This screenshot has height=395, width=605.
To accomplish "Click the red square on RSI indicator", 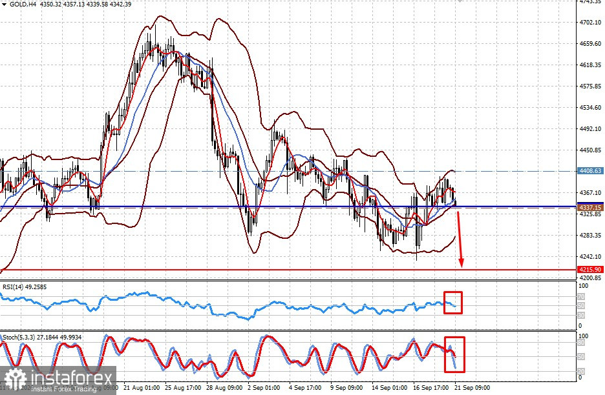I will (452, 303).
